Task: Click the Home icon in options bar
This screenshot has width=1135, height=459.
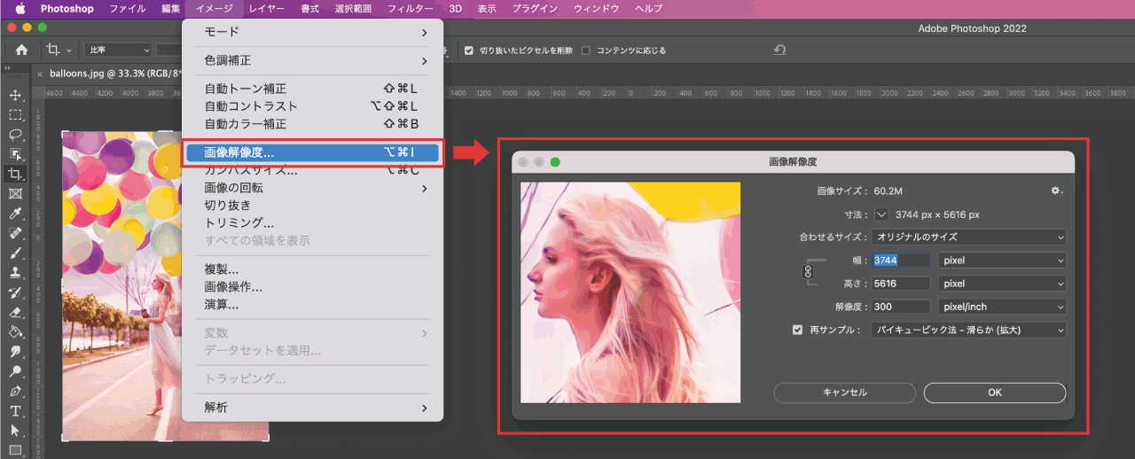Action: pyautogui.click(x=21, y=51)
